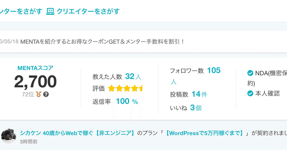Image resolution: width=287 pixels, height=150 pixels.
Task: Open シカケン mentor profile link
Action: coord(77,133)
